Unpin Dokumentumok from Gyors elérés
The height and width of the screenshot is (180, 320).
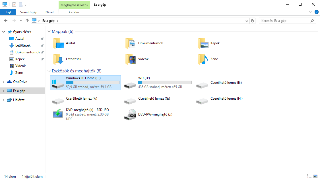(x=42, y=52)
